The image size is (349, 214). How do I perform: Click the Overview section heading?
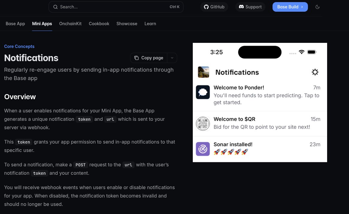coord(20,97)
